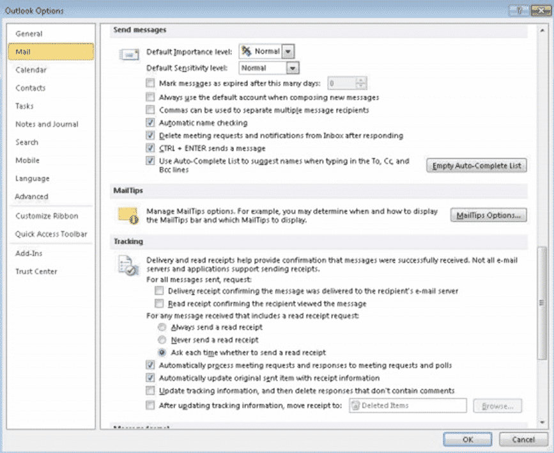Image resolution: width=554 pixels, height=453 pixels.
Task: Open the Search options category
Action: (x=51, y=142)
